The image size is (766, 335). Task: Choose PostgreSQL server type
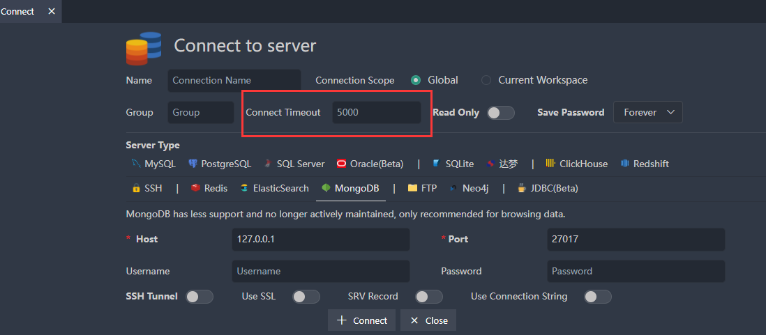pyautogui.click(x=220, y=164)
